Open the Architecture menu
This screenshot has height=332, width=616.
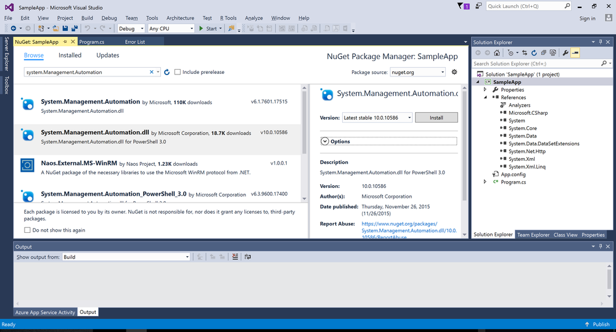[x=180, y=18]
